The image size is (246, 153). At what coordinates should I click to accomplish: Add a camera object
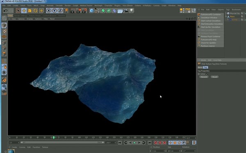coord(126,11)
